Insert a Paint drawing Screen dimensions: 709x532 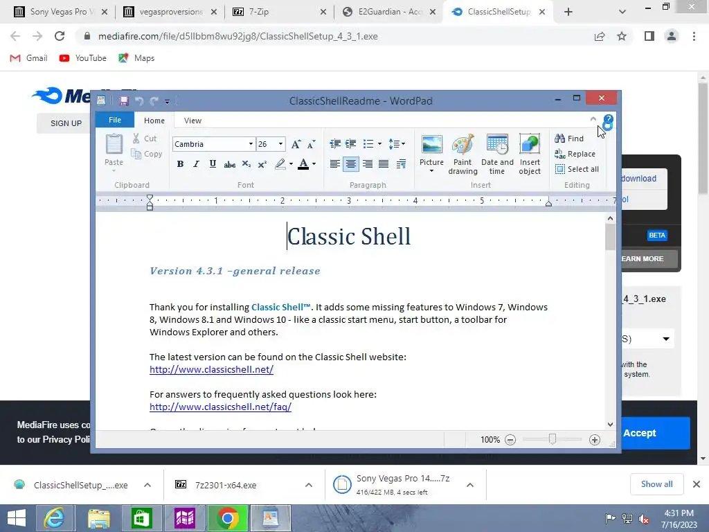[x=463, y=154]
